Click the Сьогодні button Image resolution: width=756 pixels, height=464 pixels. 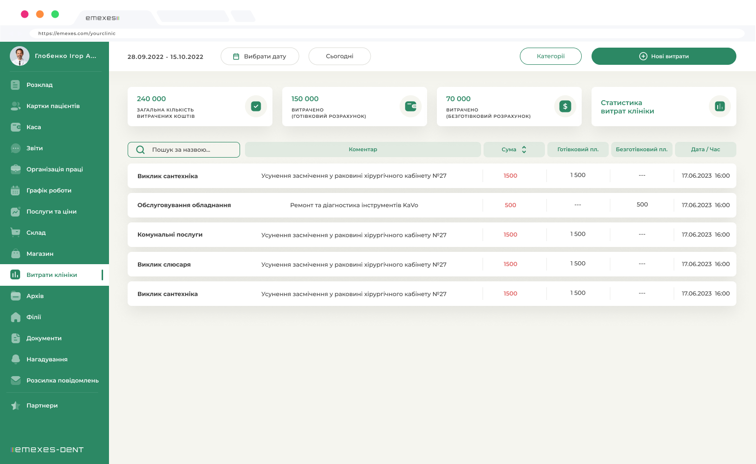tap(340, 56)
